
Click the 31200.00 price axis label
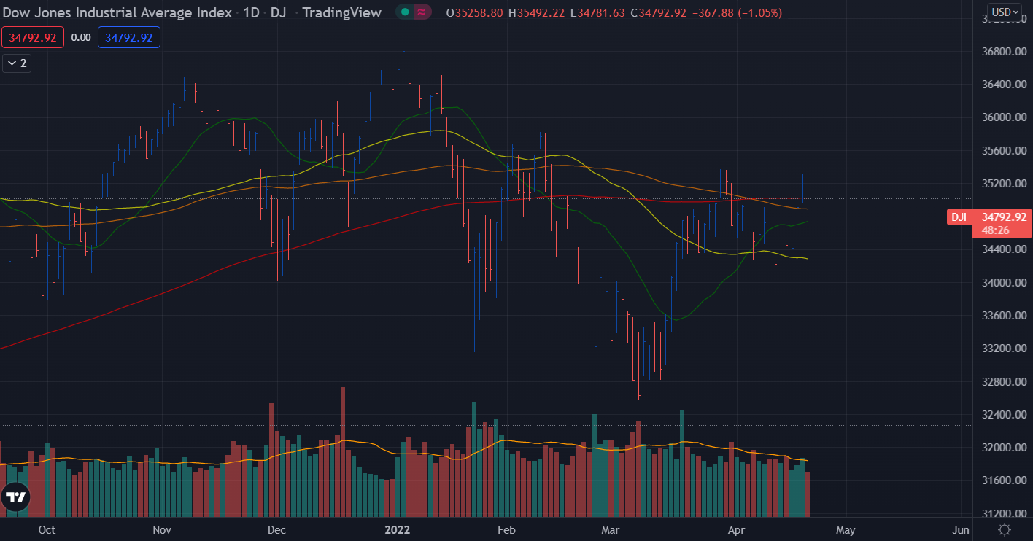(x=1004, y=514)
